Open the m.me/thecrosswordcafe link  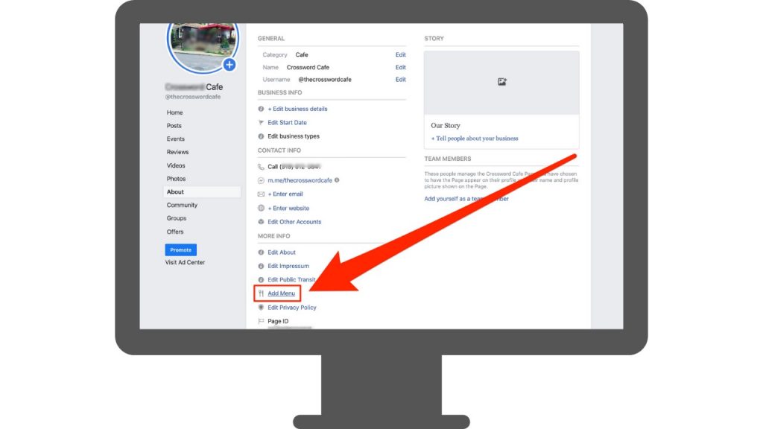[x=300, y=180]
